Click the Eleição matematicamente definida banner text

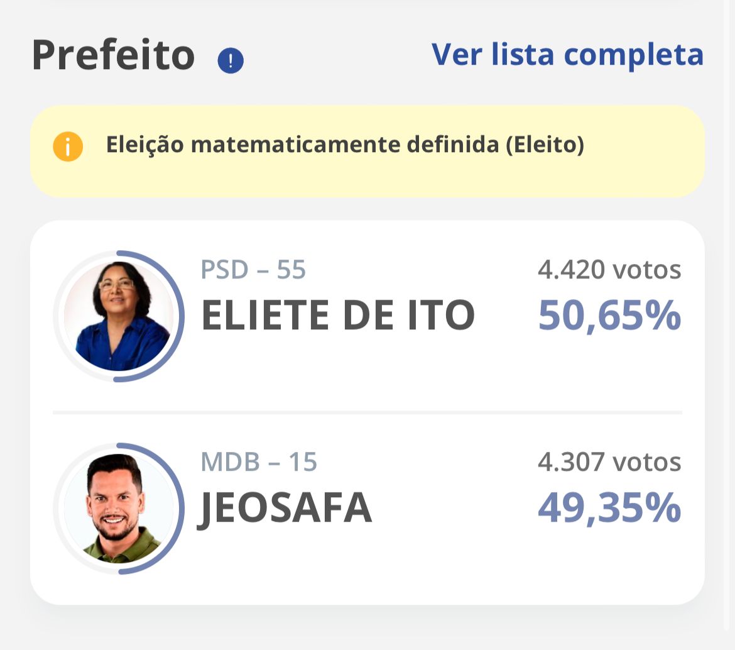tap(345, 145)
